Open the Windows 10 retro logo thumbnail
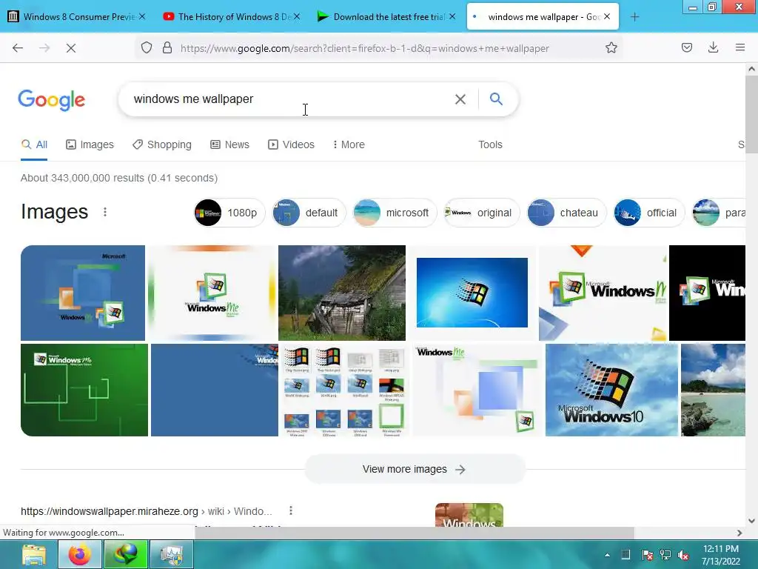This screenshot has height=569, width=758. tap(611, 390)
